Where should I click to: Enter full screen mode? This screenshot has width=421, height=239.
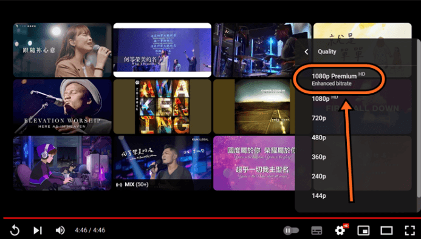pyautogui.click(x=409, y=231)
